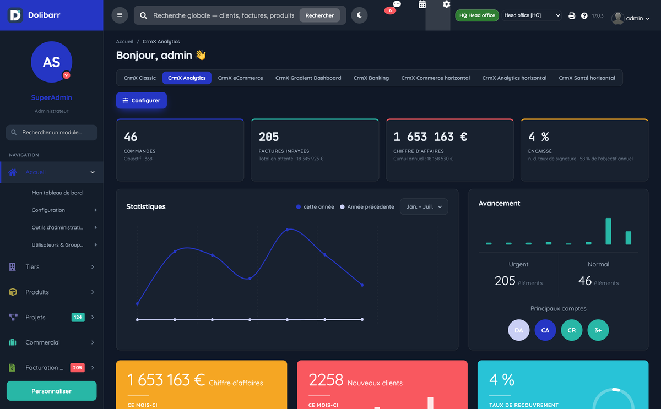Viewport: 661px width, 409px height.
Task: Click the Produits box icon
Action: (x=13, y=292)
